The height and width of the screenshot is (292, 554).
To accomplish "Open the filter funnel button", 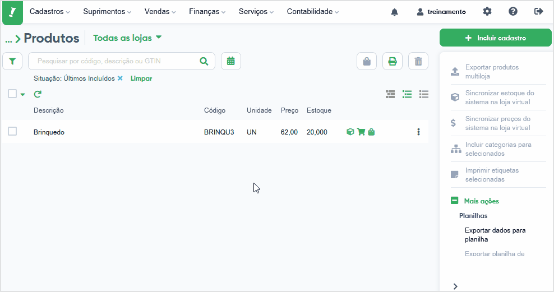I will (x=12, y=61).
